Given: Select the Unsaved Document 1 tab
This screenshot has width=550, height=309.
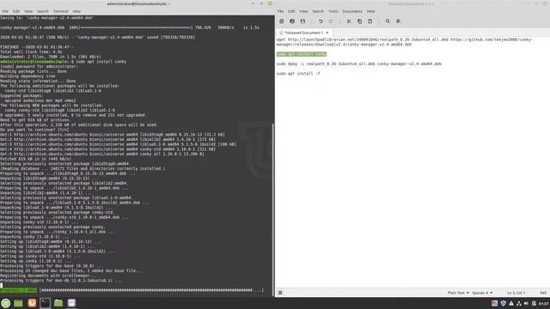Looking at the screenshot, I should click(303, 33).
